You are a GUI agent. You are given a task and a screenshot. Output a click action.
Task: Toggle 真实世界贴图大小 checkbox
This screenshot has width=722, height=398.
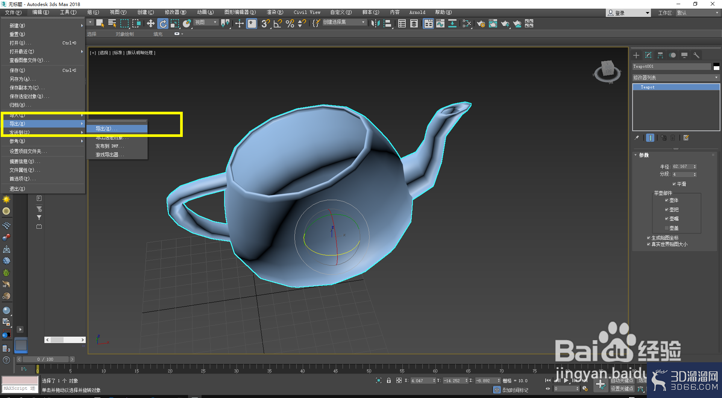[649, 244]
